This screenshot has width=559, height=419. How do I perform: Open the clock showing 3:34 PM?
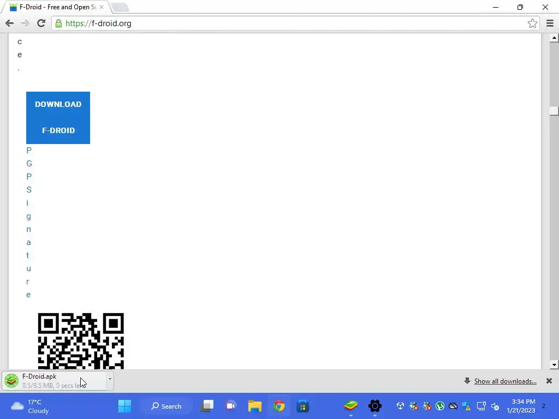point(521,406)
